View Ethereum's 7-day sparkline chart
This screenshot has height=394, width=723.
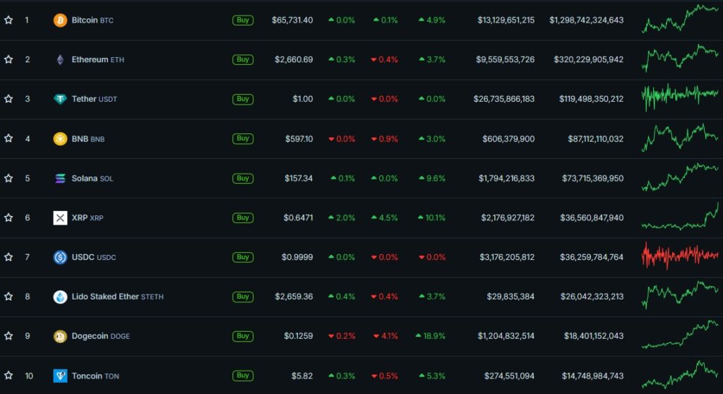[x=680, y=58]
